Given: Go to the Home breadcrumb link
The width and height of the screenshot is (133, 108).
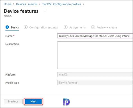Looking at the screenshot, I should (x=8, y=4).
